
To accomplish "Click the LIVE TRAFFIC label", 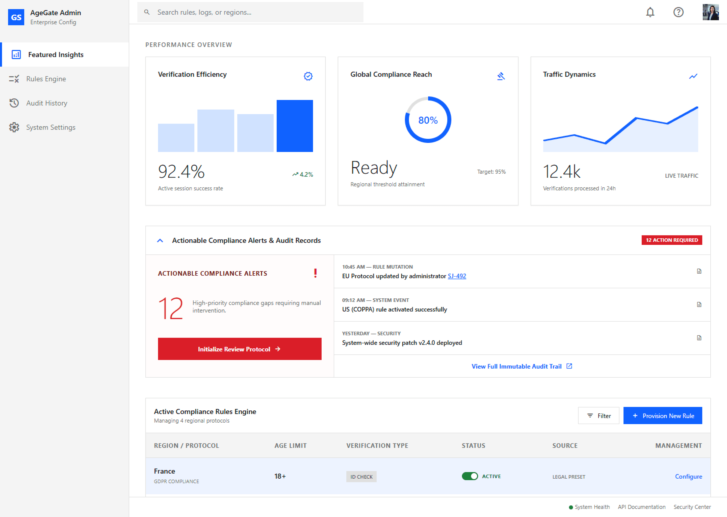I will pyautogui.click(x=681, y=175).
